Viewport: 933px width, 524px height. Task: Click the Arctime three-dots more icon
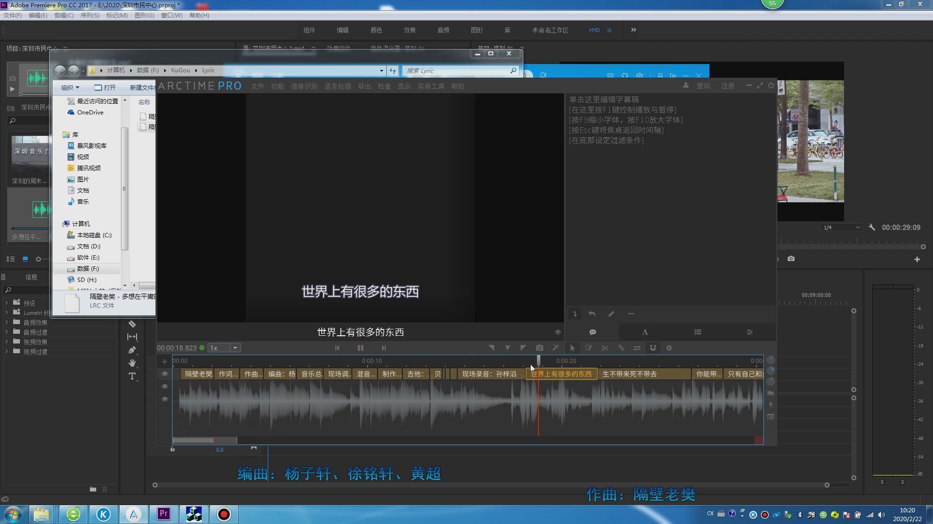(631, 314)
